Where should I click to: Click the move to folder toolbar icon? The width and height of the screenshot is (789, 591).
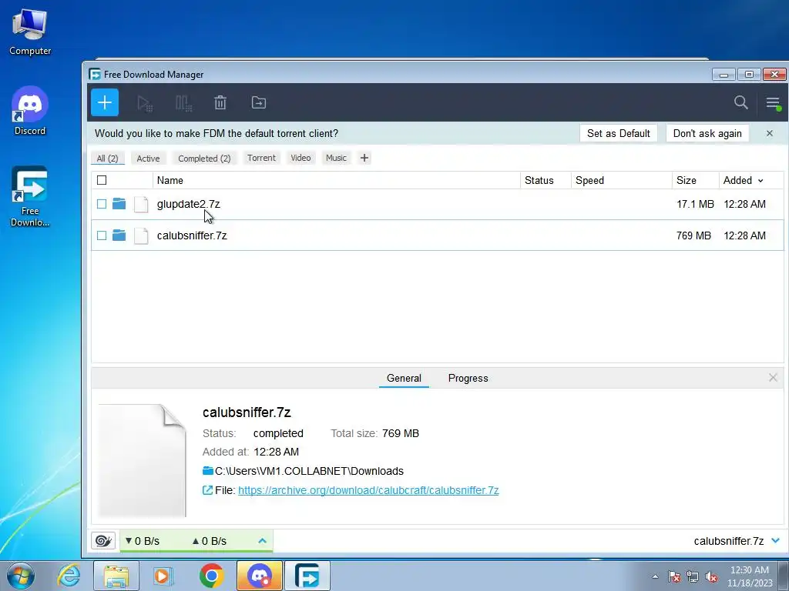[x=259, y=102]
